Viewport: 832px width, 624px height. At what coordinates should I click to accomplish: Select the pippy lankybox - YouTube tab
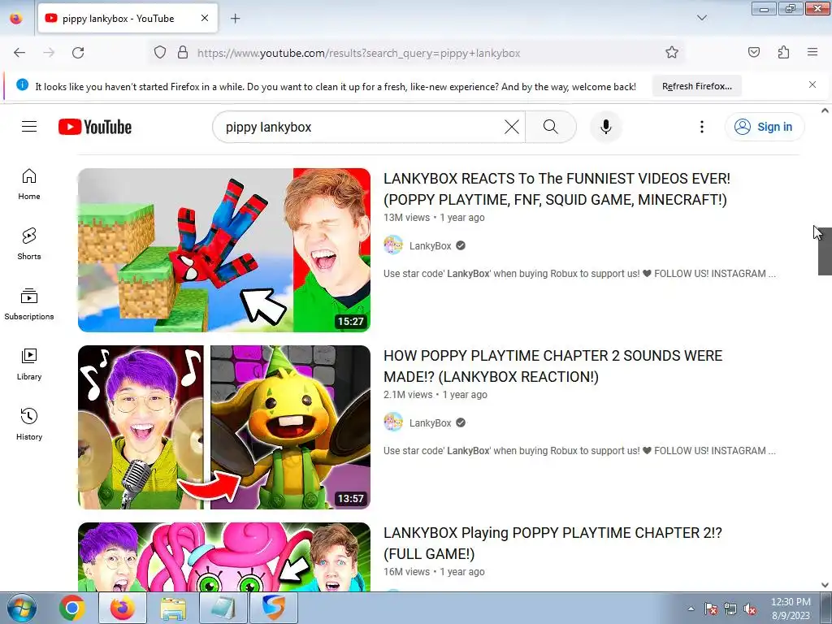point(128,19)
